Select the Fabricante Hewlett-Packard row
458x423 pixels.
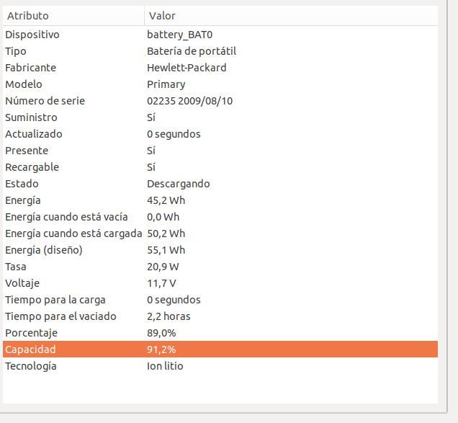coord(220,68)
